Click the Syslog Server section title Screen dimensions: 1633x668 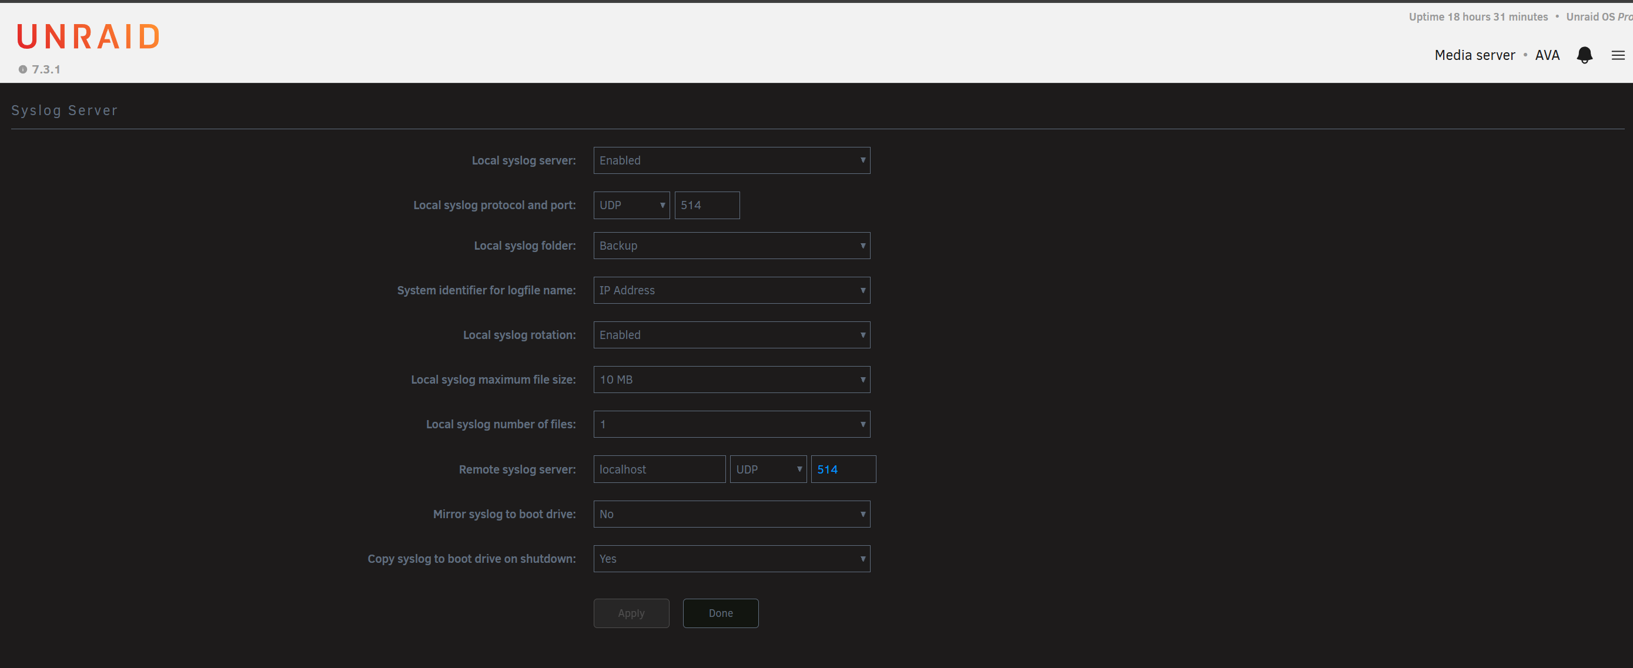(65, 110)
